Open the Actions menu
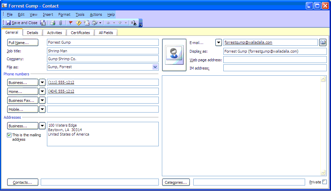 coord(96,14)
